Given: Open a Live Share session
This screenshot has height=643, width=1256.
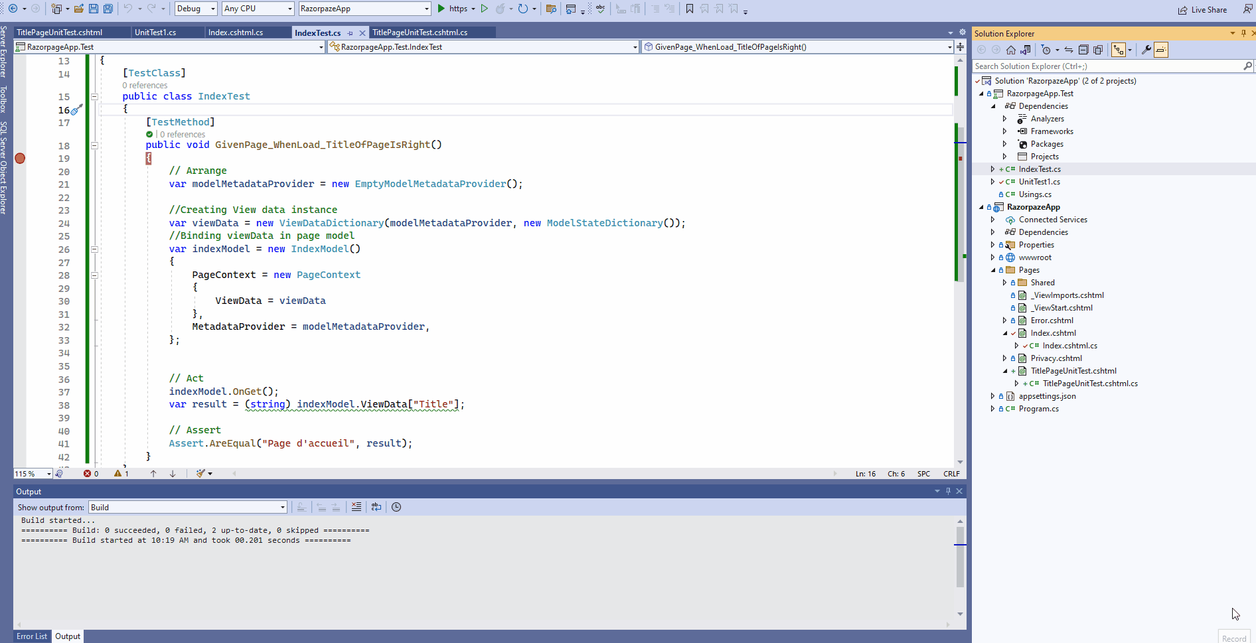Looking at the screenshot, I should [1203, 9].
